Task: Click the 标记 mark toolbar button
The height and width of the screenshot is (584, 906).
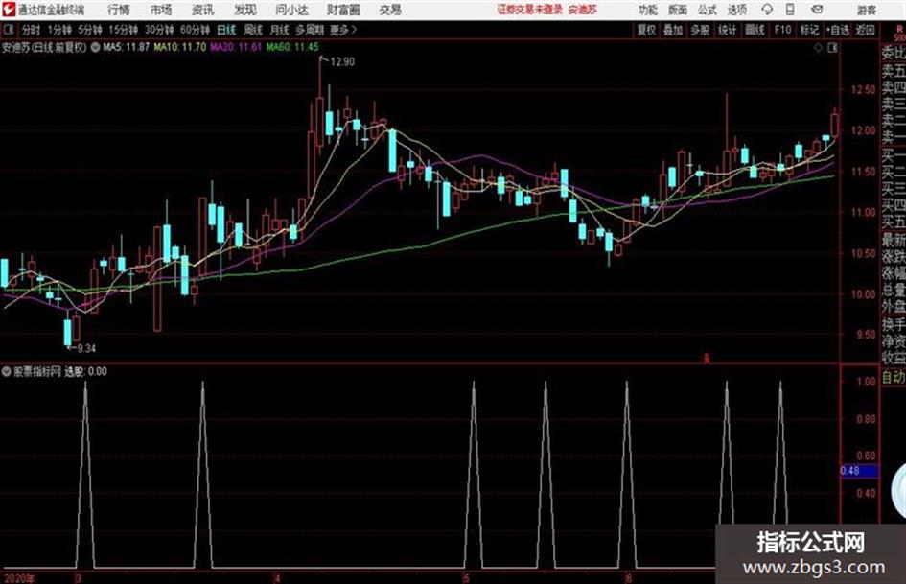Action: pyautogui.click(x=809, y=30)
